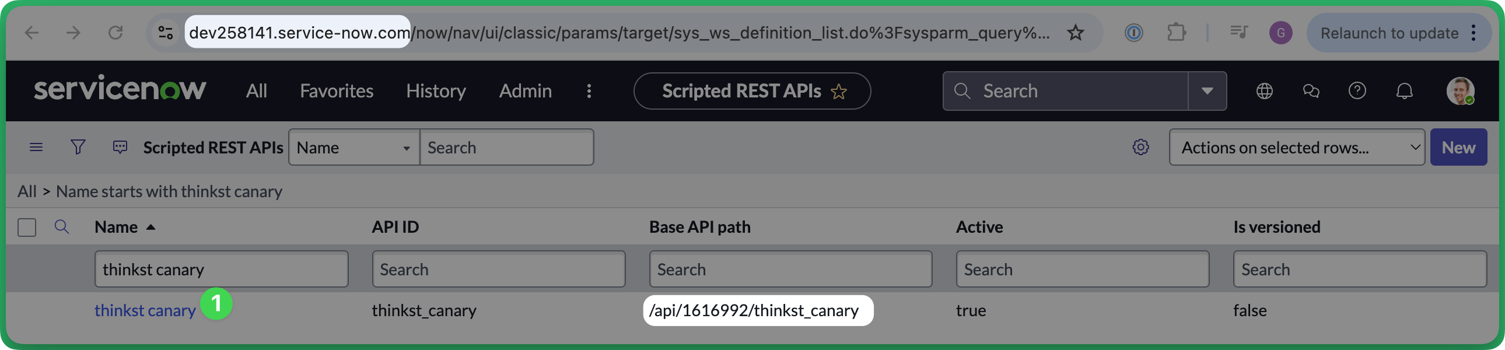The image size is (1505, 350).
Task: Open the list hamburger menu icon
Action: [x=36, y=147]
